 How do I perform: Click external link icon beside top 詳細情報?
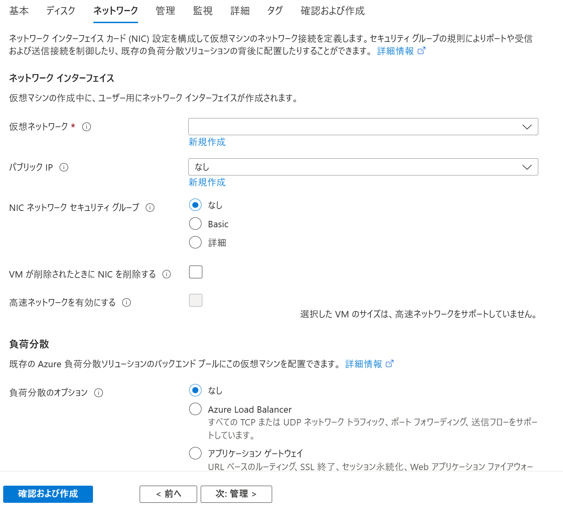[x=421, y=51]
